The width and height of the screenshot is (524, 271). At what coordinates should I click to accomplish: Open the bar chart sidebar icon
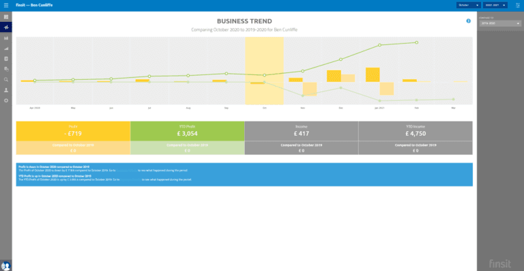pos(6,38)
